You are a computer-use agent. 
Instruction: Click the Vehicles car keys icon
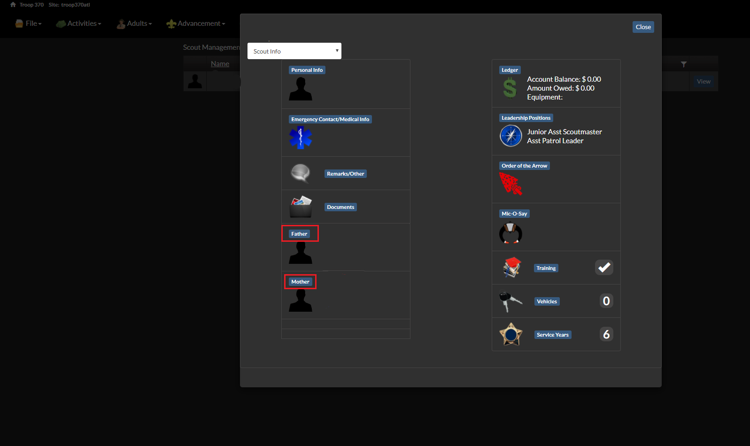pos(510,301)
